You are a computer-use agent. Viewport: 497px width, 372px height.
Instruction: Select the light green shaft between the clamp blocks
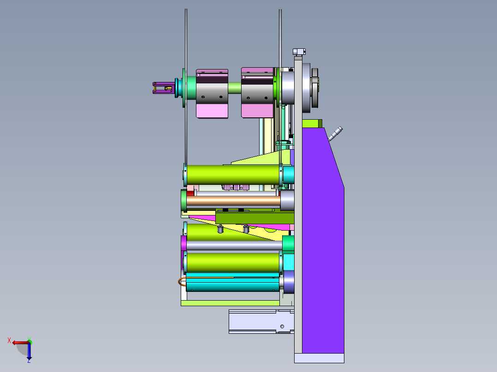tap(235, 87)
